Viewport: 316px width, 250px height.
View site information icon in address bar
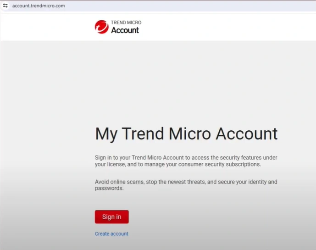6,6
